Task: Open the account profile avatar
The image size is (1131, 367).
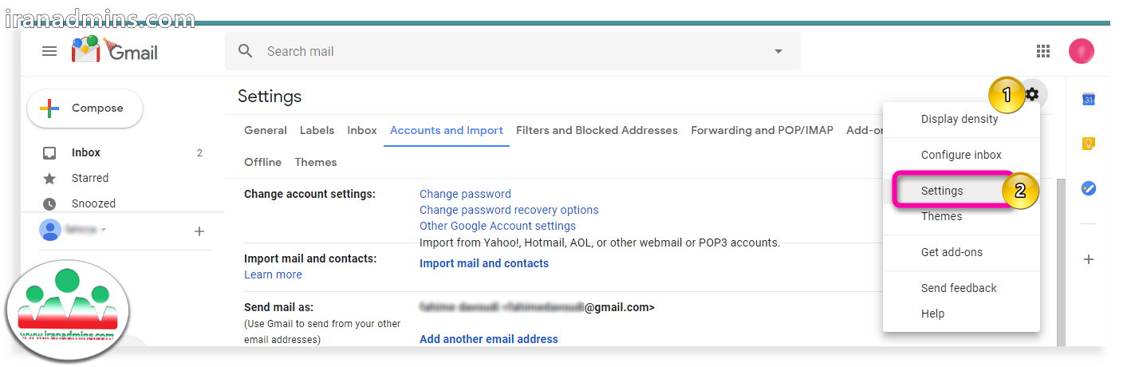Action: click(x=1082, y=51)
